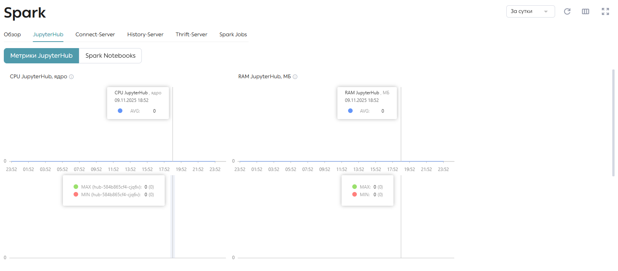The image size is (618, 271).
Task: Open the column layout icon
Action: (585, 11)
